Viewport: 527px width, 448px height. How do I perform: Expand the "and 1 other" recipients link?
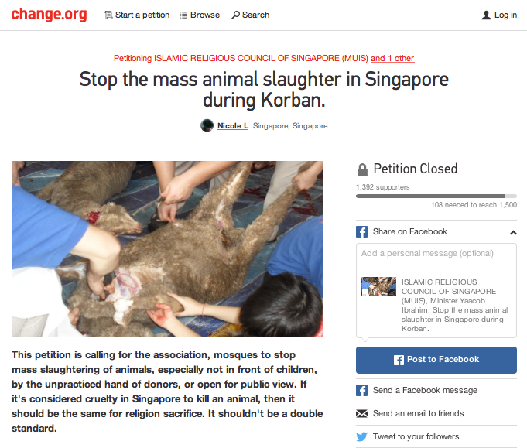pyautogui.click(x=392, y=58)
